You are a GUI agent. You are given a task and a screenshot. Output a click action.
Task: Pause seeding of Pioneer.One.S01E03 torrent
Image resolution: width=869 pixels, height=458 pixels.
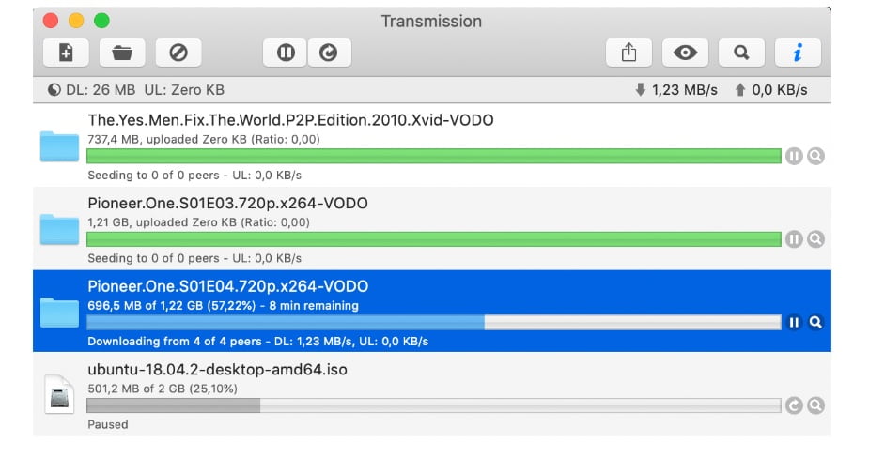(794, 240)
